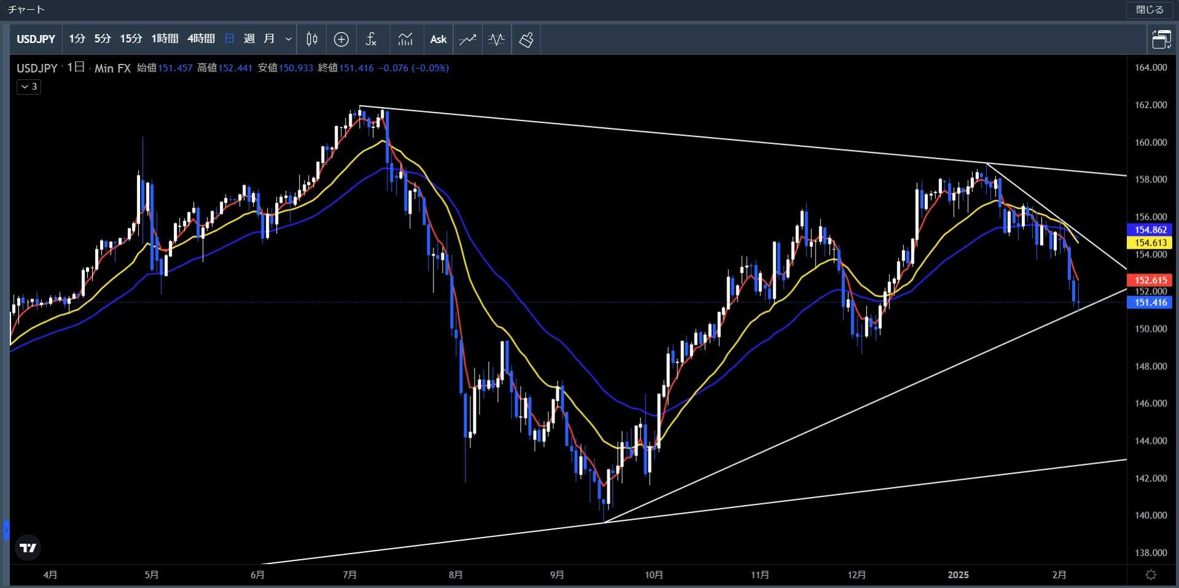Click the 12月 time axis label
This screenshot has height=588, width=1179.
[x=857, y=574]
